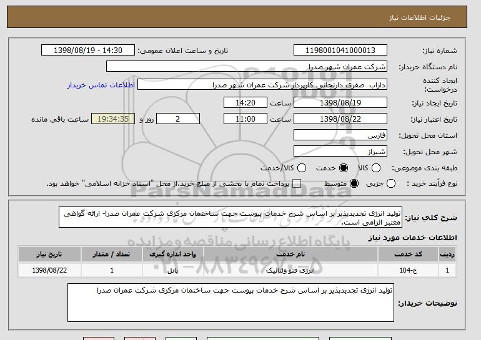Click the creation time field 14:20
Viewport: 481px width, 340px height.
[245, 102]
